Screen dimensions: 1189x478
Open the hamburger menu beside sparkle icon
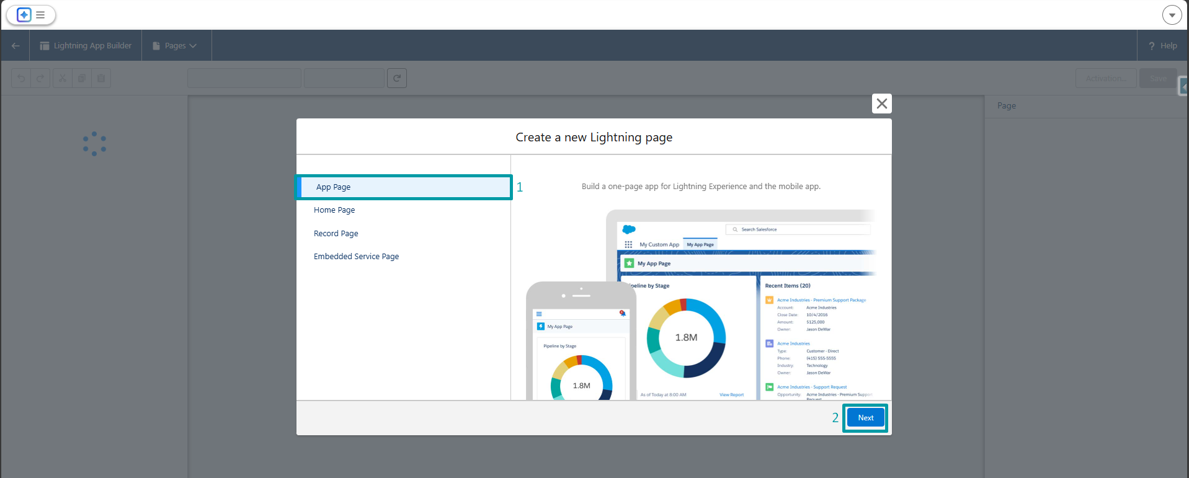tap(40, 15)
